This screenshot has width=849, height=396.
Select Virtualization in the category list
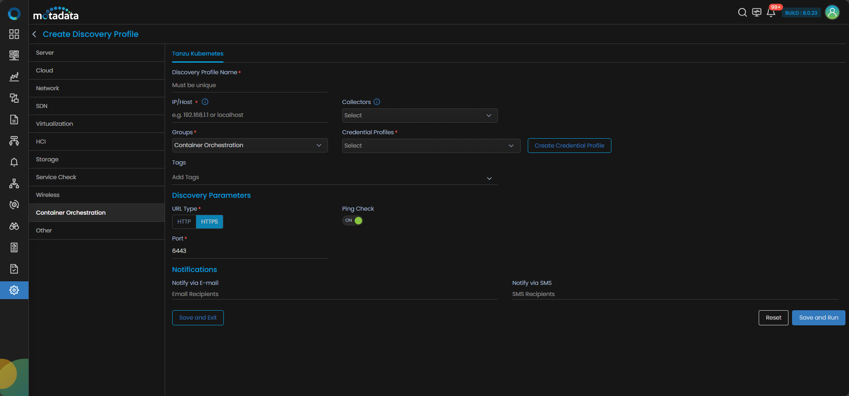tap(54, 124)
